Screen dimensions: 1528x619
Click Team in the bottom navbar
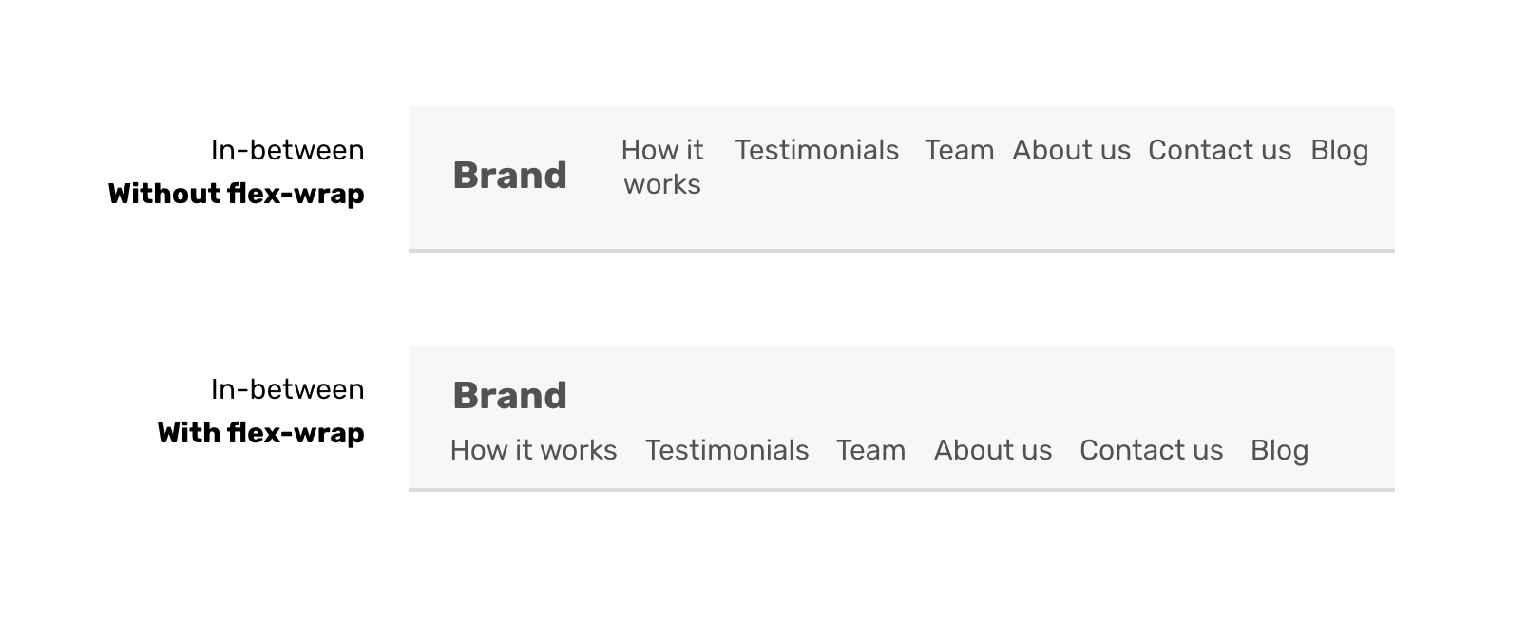[870, 450]
